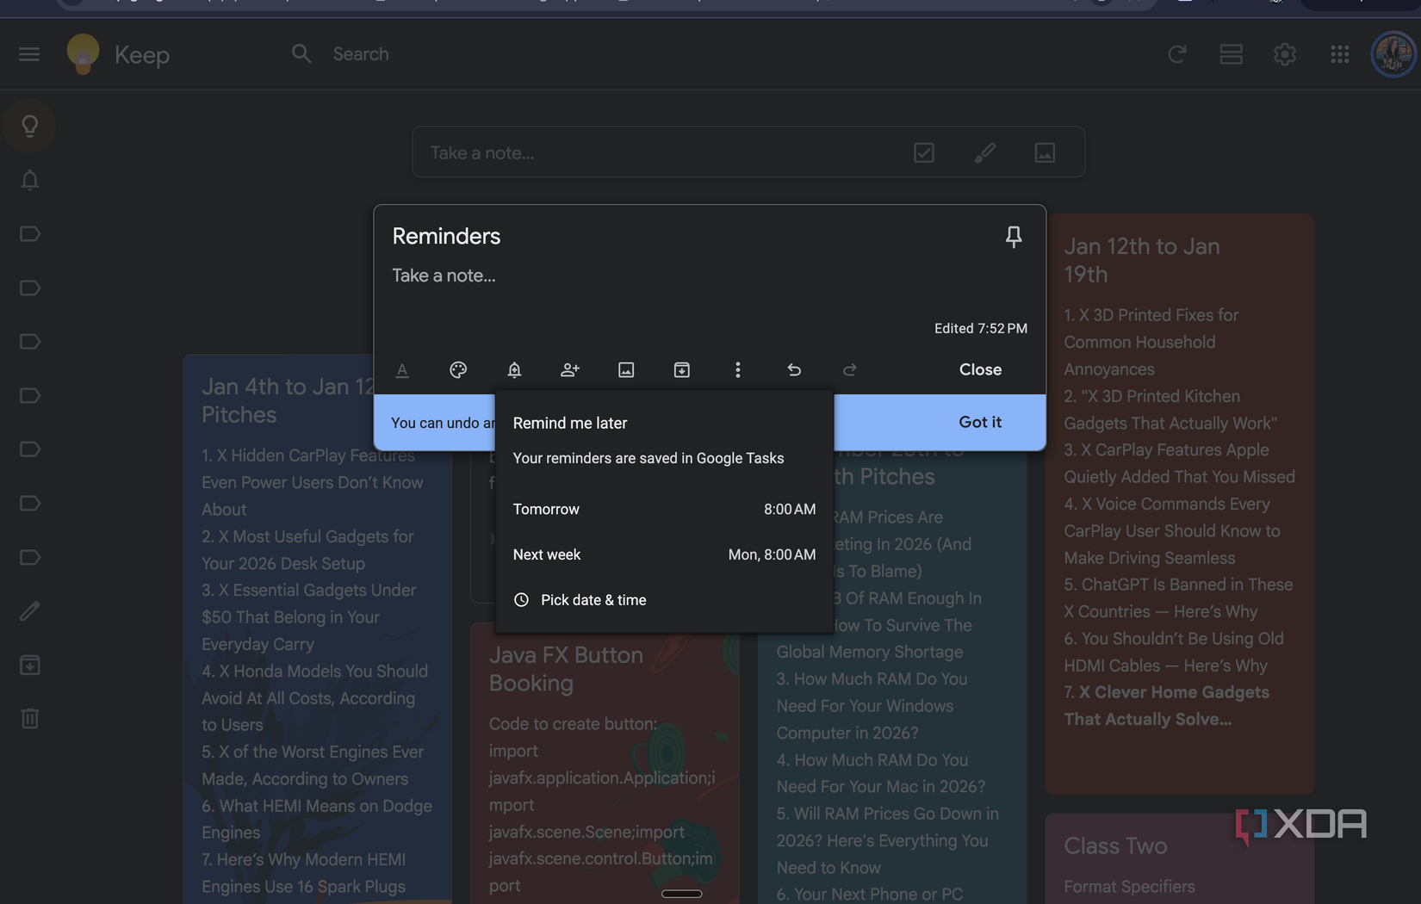Open Edit labels pencil in sidebar
1421x904 pixels.
coord(30,611)
